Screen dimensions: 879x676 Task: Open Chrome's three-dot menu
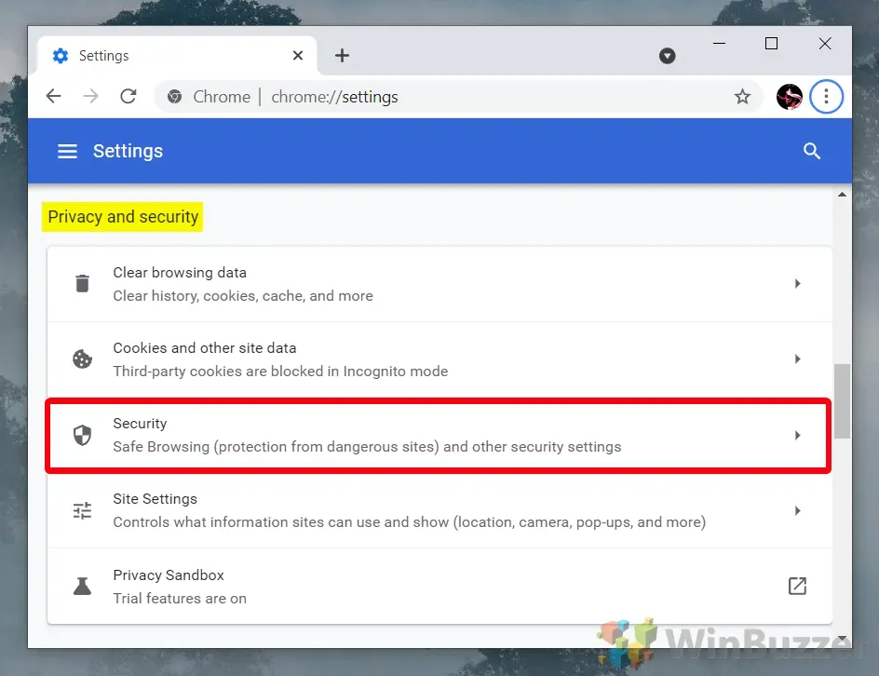coord(826,97)
